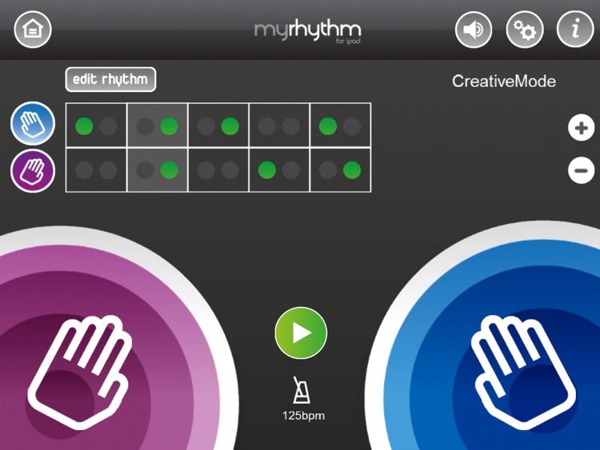The height and width of the screenshot is (450, 600).
Task: Toggle purple row beat 4 first dot
Action: 267,170
